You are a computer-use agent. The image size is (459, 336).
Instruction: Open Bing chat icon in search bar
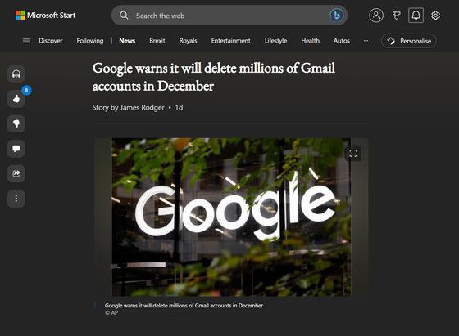(336, 16)
